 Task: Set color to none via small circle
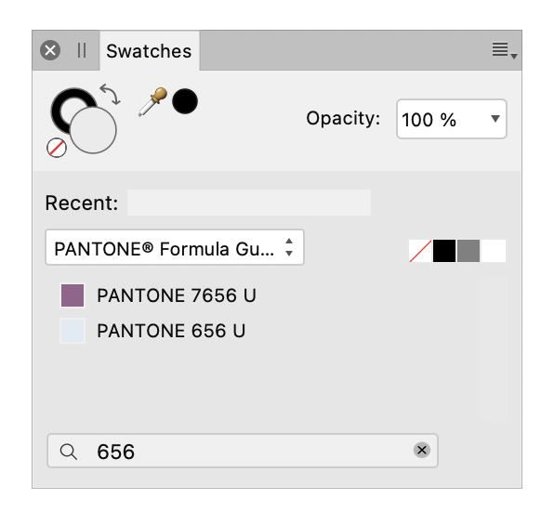point(57,148)
